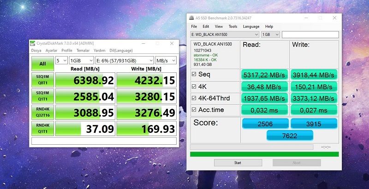The height and width of the screenshot is (189, 369).
Task: Click the 5317,22 MB/s Seq read value
Action: tap(264, 75)
